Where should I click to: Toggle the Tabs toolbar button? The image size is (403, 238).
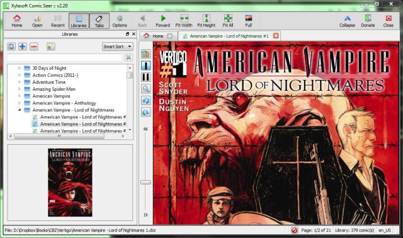tap(99, 21)
